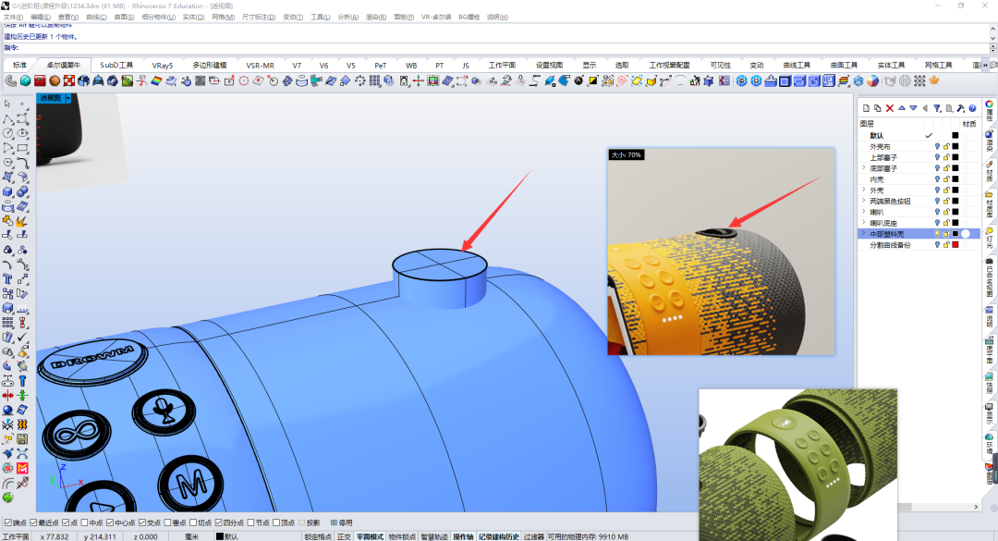Click the red box icon in top toolbar
The height and width of the screenshot is (541, 998).
coord(40,81)
